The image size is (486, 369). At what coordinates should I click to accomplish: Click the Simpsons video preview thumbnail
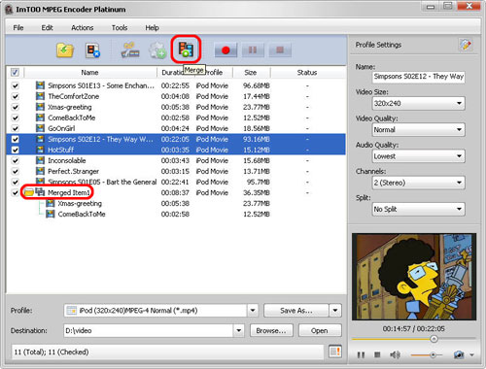click(x=414, y=277)
